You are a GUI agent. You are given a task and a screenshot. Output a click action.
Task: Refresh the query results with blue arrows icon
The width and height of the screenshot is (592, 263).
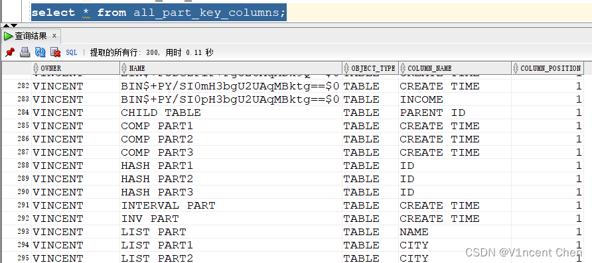tap(40, 52)
